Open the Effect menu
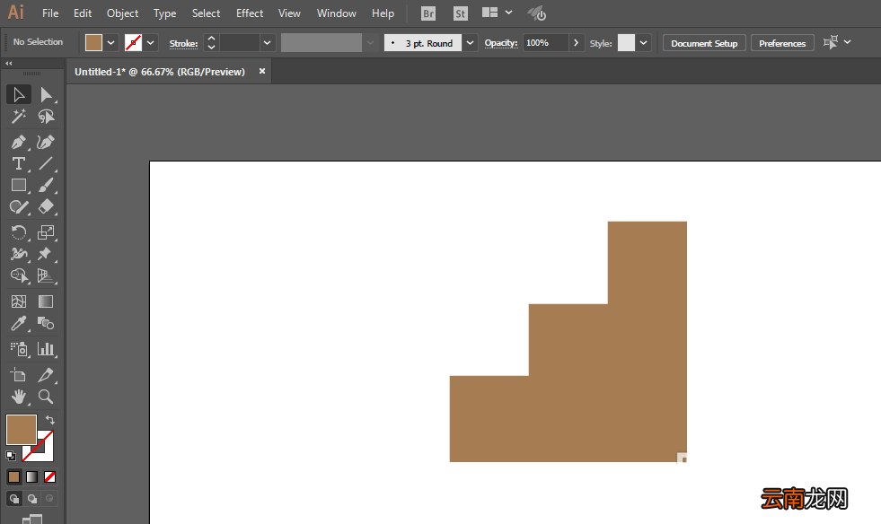The height and width of the screenshot is (524, 881). pos(250,13)
